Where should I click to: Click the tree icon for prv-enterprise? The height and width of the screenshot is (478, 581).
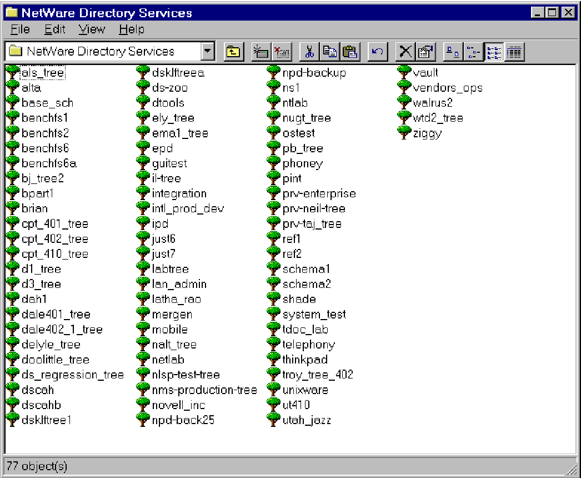point(273,193)
